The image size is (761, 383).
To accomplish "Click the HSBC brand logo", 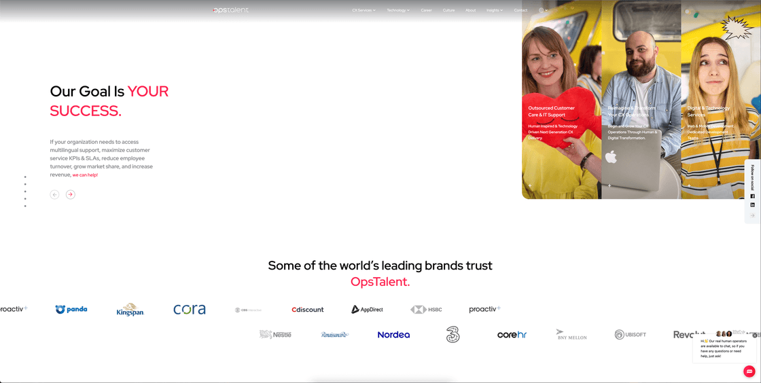I will 426,309.
